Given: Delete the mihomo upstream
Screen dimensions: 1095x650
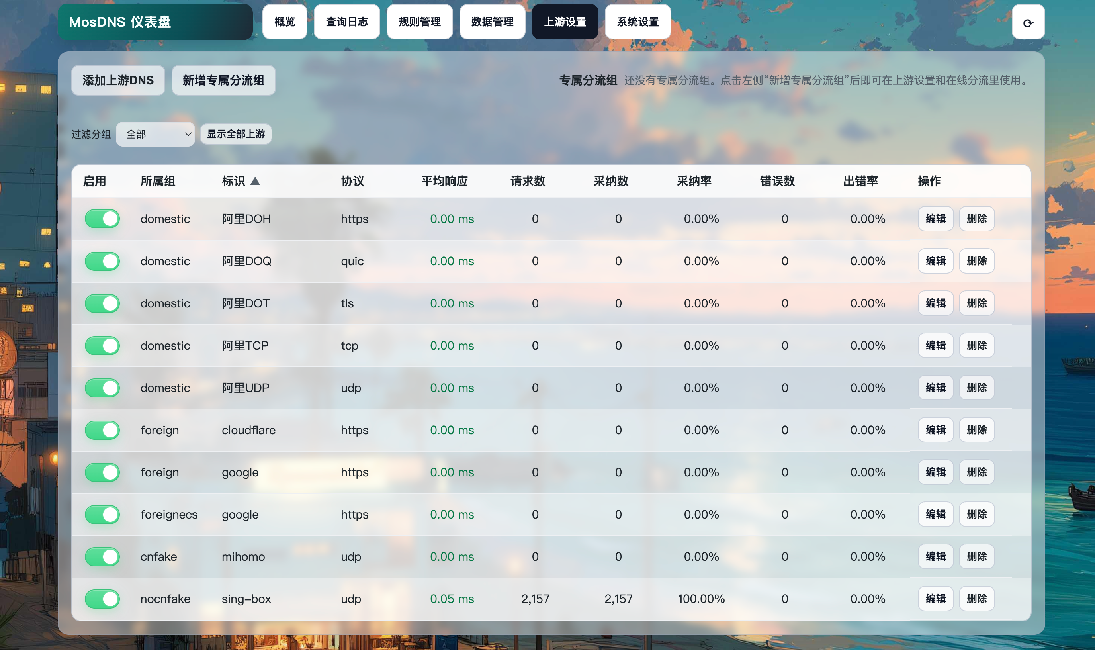Looking at the screenshot, I should (976, 557).
